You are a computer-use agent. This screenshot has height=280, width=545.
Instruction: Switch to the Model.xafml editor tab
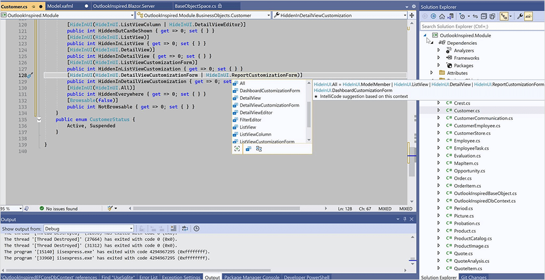pos(60,6)
